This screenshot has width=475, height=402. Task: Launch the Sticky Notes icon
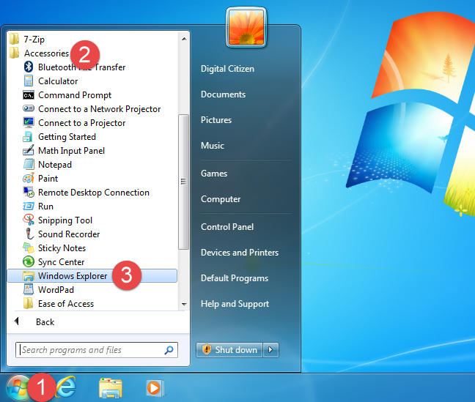point(29,247)
